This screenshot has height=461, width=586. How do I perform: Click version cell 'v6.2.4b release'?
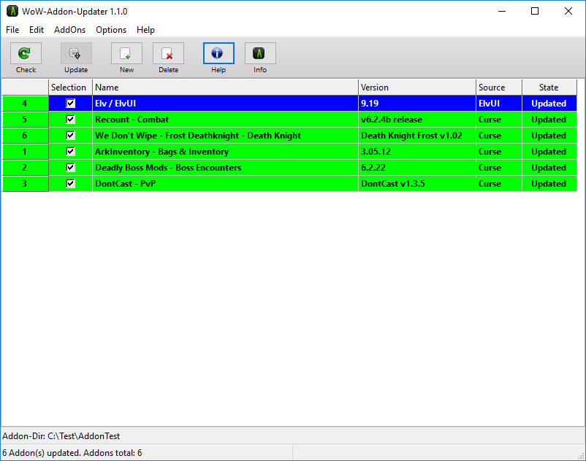[417, 120]
